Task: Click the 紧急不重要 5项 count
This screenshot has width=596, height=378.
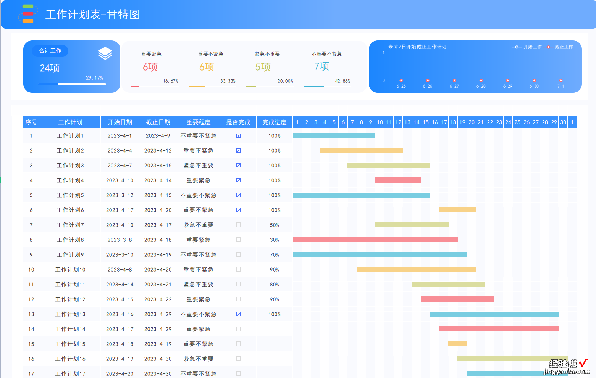Action: 263,67
